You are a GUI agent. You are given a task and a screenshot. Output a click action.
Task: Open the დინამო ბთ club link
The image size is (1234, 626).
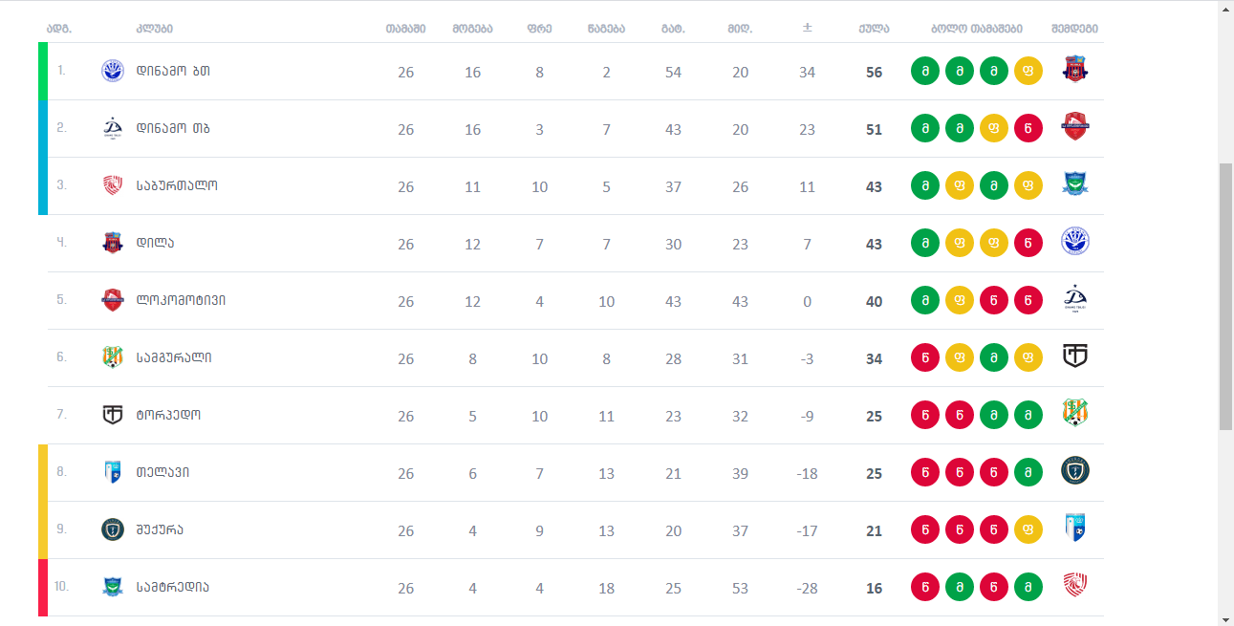(x=173, y=72)
